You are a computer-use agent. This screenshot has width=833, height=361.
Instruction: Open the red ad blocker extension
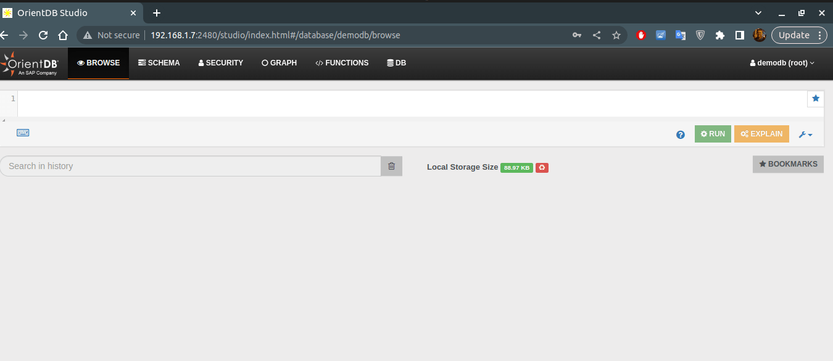(x=641, y=35)
